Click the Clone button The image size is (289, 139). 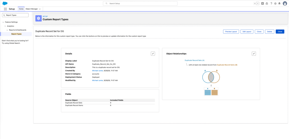coord(259,32)
